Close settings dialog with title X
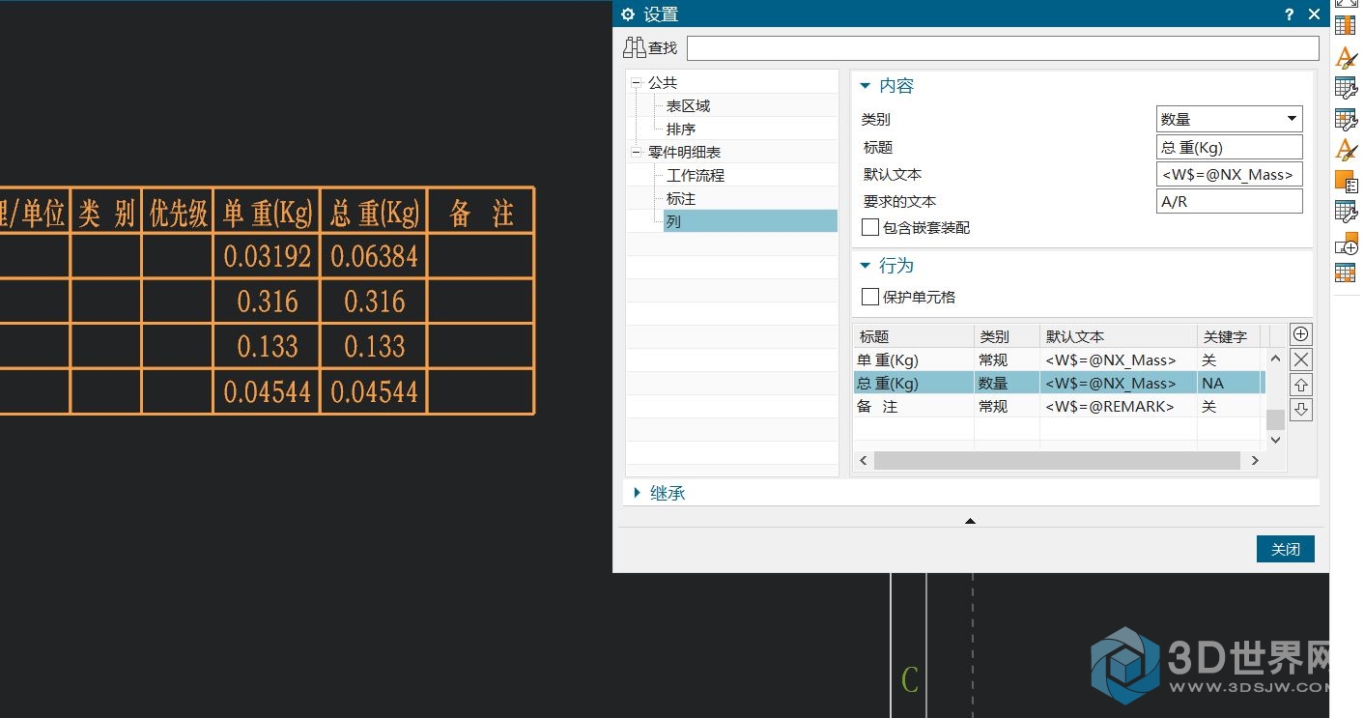 click(1314, 14)
